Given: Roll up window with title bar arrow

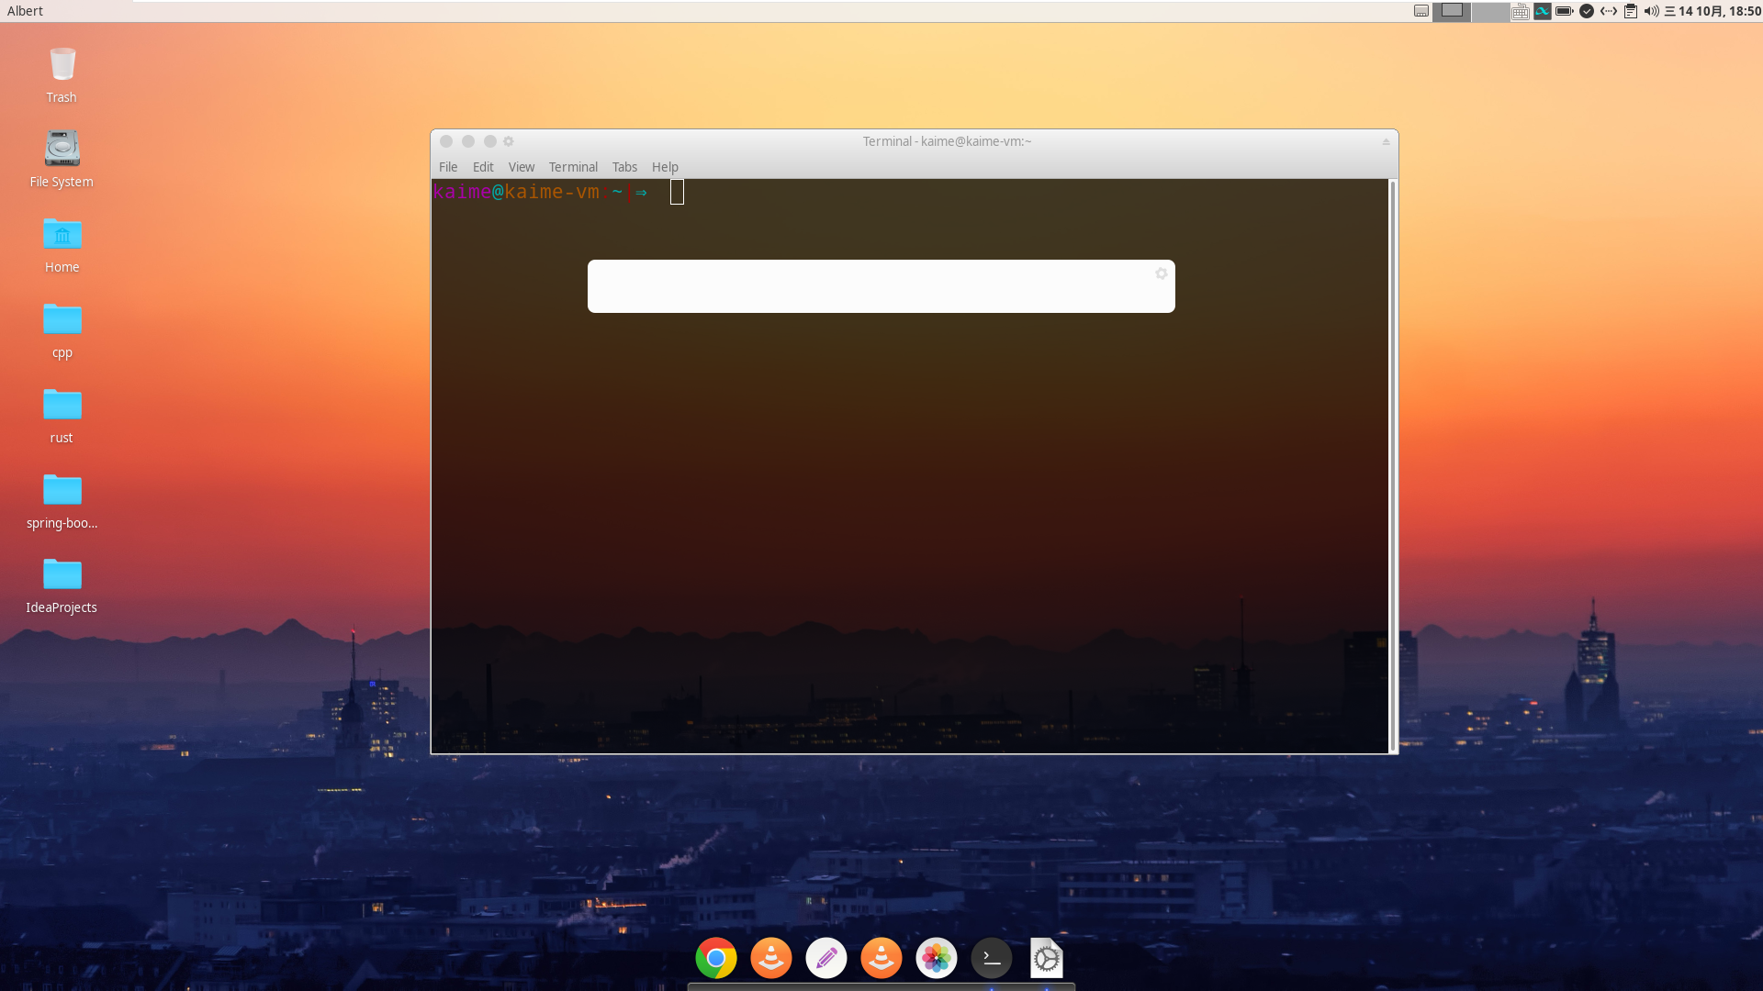Looking at the screenshot, I should pyautogui.click(x=1386, y=141).
